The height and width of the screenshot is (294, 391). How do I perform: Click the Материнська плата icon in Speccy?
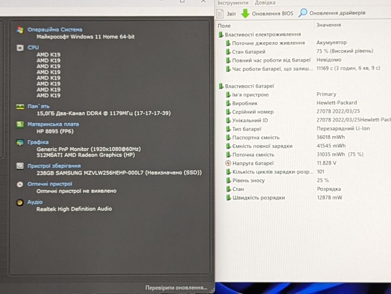click(x=20, y=124)
